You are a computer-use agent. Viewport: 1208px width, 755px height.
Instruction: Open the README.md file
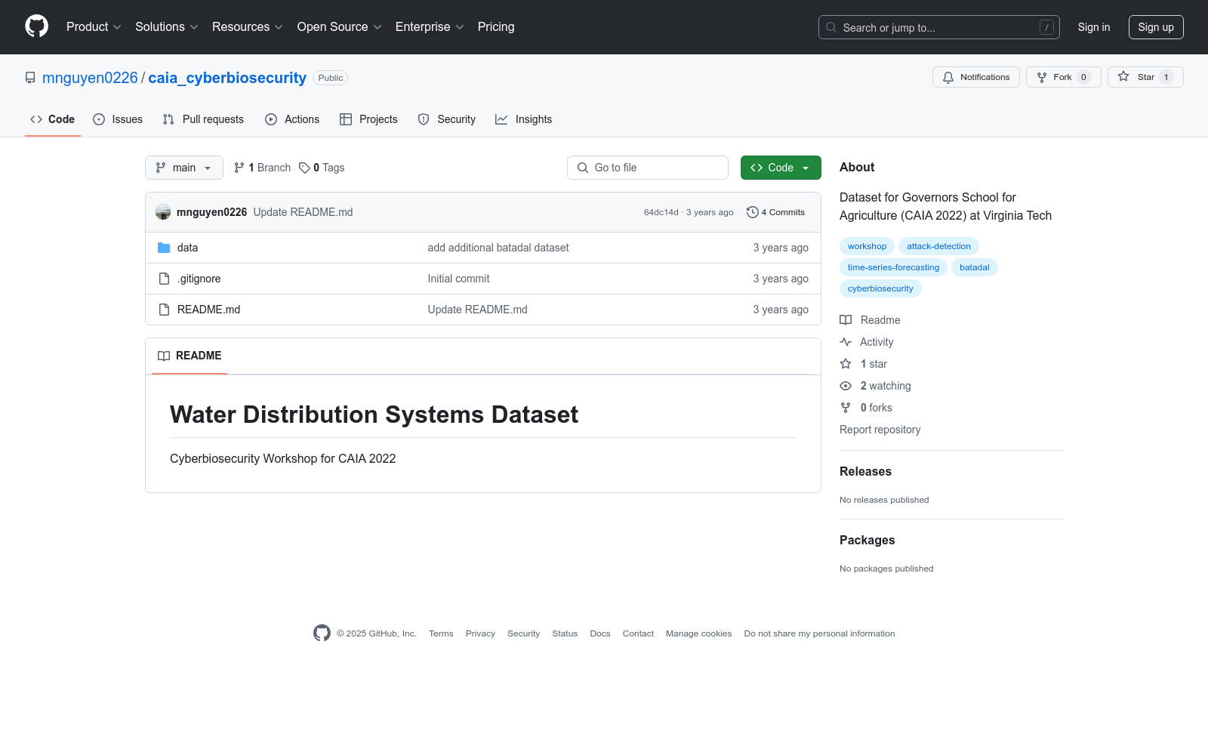208,310
